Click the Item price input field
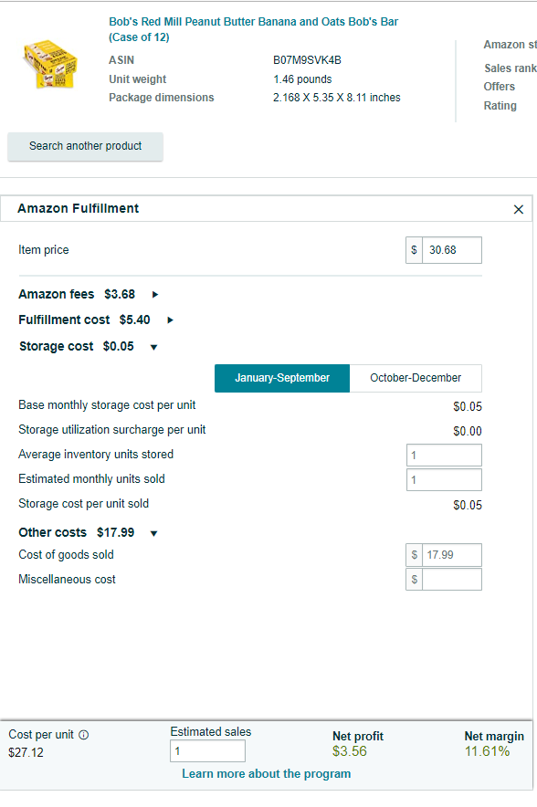The width and height of the screenshot is (537, 807). click(452, 250)
